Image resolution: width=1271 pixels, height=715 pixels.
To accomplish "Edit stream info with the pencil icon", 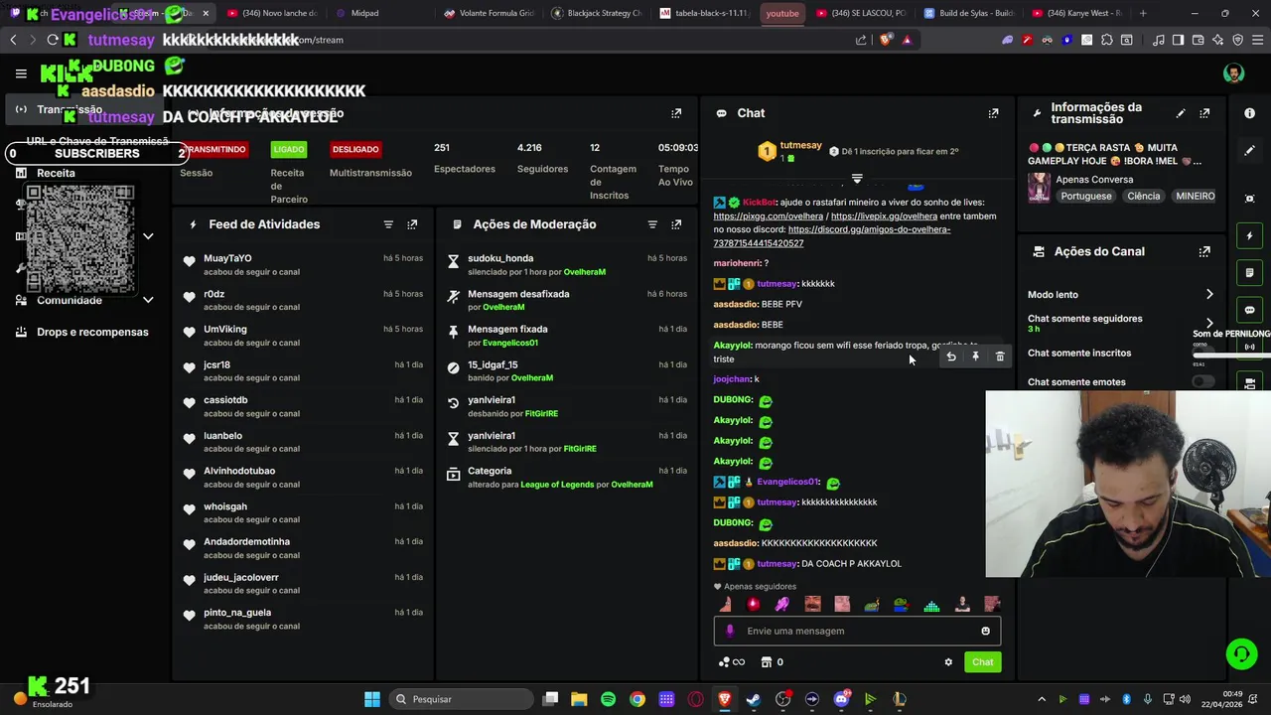I will click(1181, 113).
